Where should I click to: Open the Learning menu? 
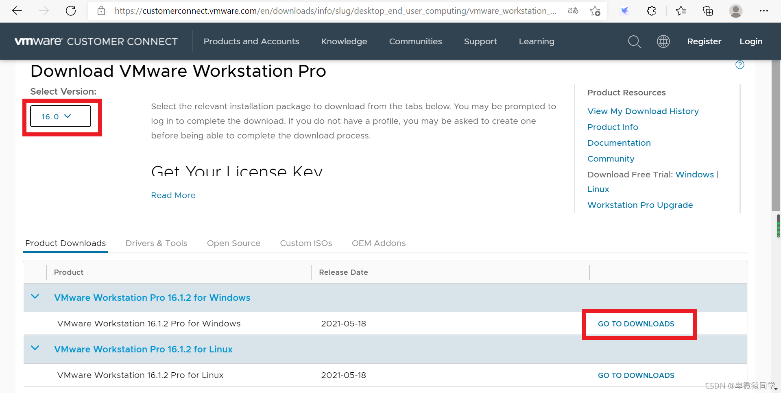[537, 41]
